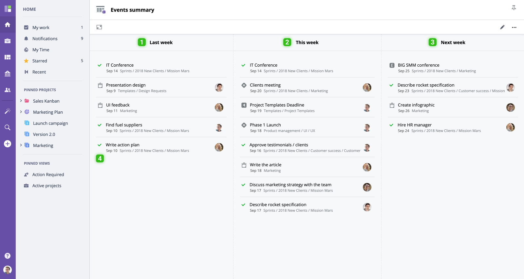524x279 pixels.
Task: Click the BIG SMM conference event icon
Action: tap(392, 65)
